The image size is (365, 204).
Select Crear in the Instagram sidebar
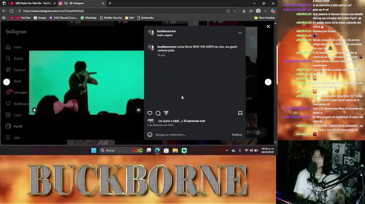(x=14, y=115)
